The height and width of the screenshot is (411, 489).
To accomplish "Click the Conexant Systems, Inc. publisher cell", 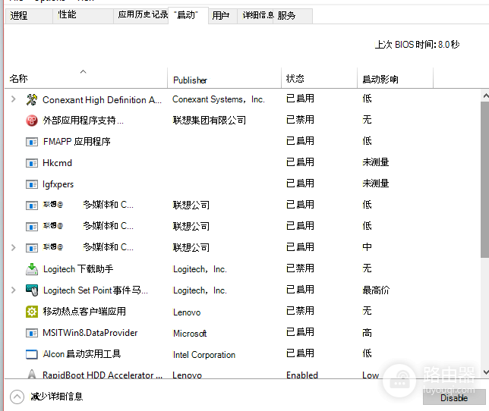I will pyautogui.click(x=219, y=99).
